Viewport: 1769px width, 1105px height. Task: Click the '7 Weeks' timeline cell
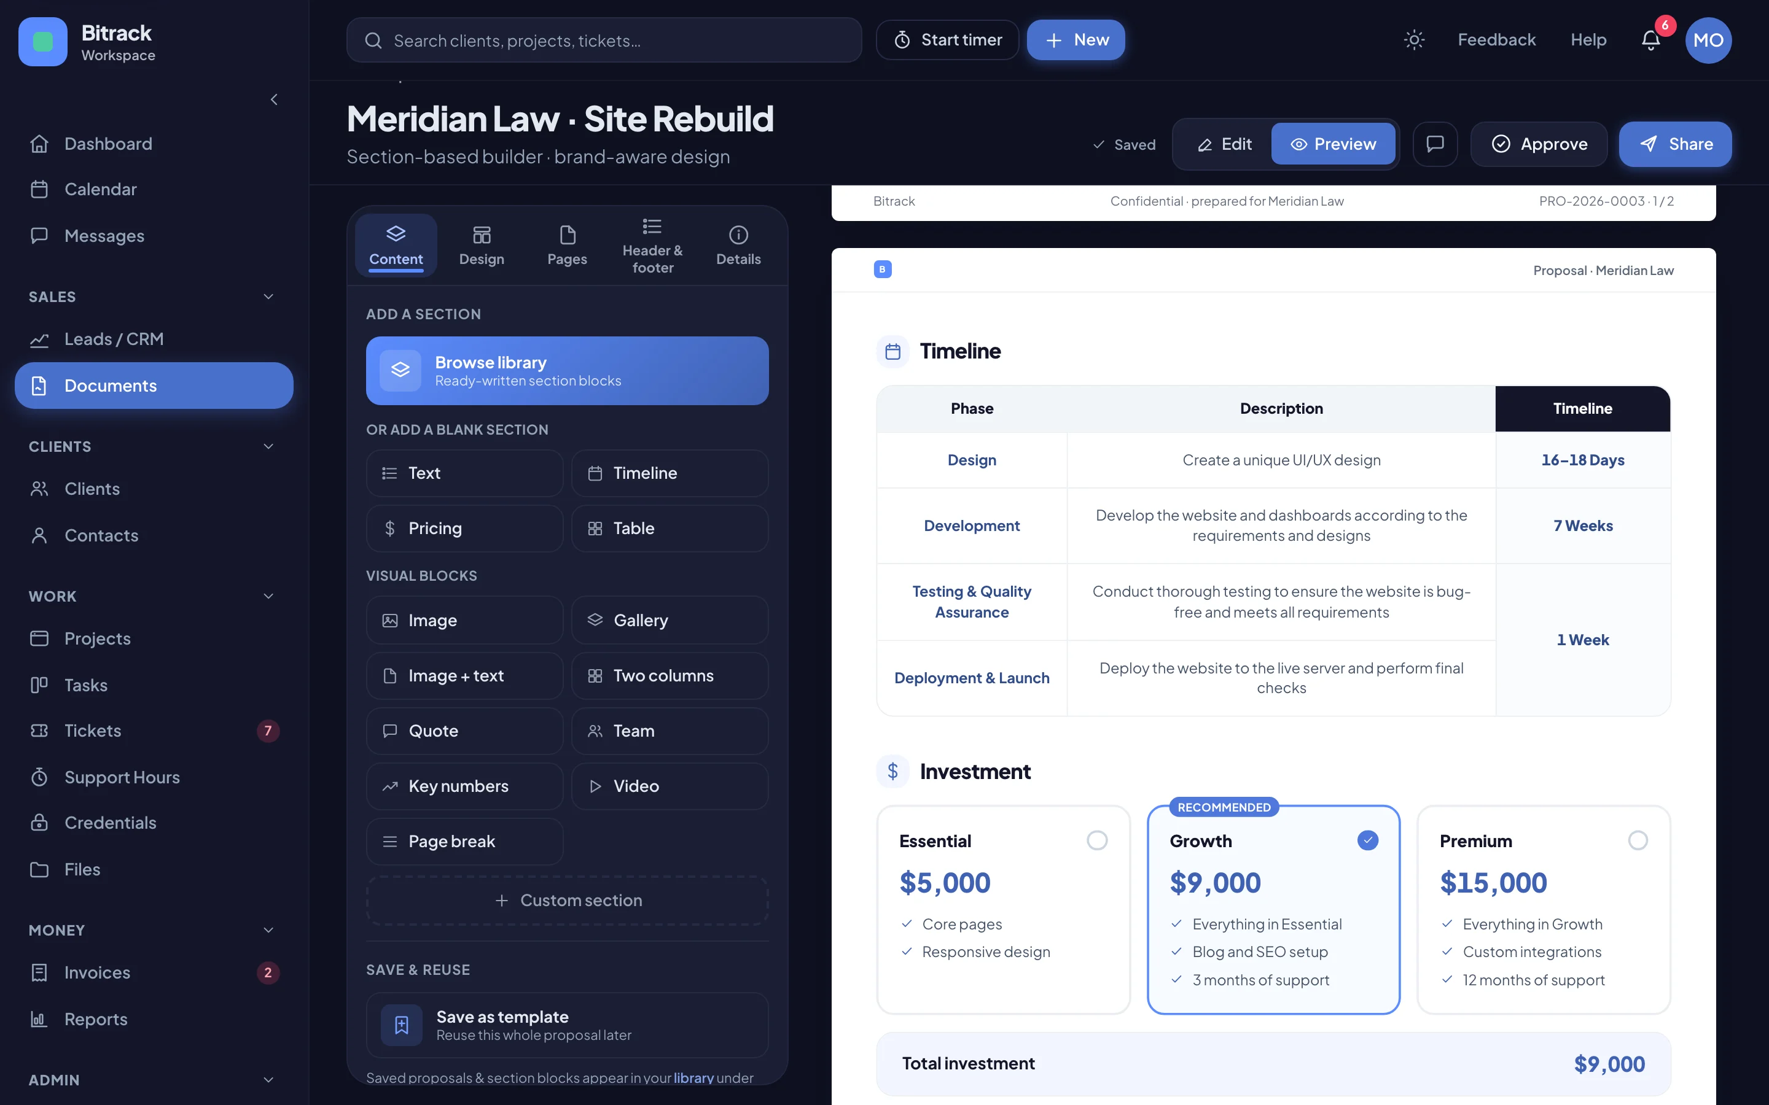click(1583, 525)
